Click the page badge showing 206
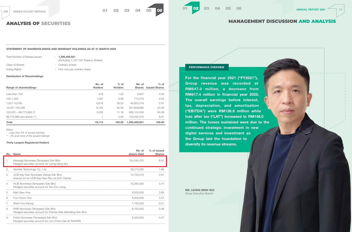 tap(5, 11)
